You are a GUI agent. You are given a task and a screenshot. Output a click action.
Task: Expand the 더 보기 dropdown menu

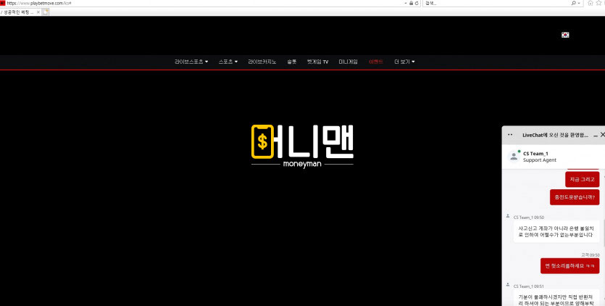pyautogui.click(x=404, y=62)
